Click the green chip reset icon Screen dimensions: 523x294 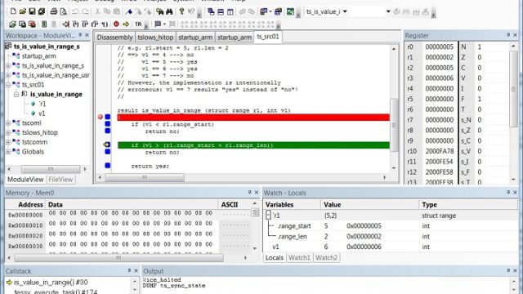pos(43,24)
